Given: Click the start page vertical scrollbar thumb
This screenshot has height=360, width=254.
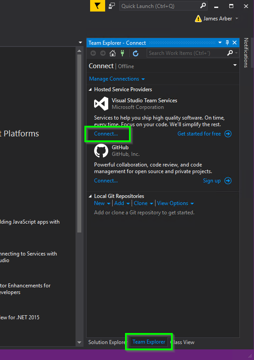Looking at the screenshot, I should (79, 143).
